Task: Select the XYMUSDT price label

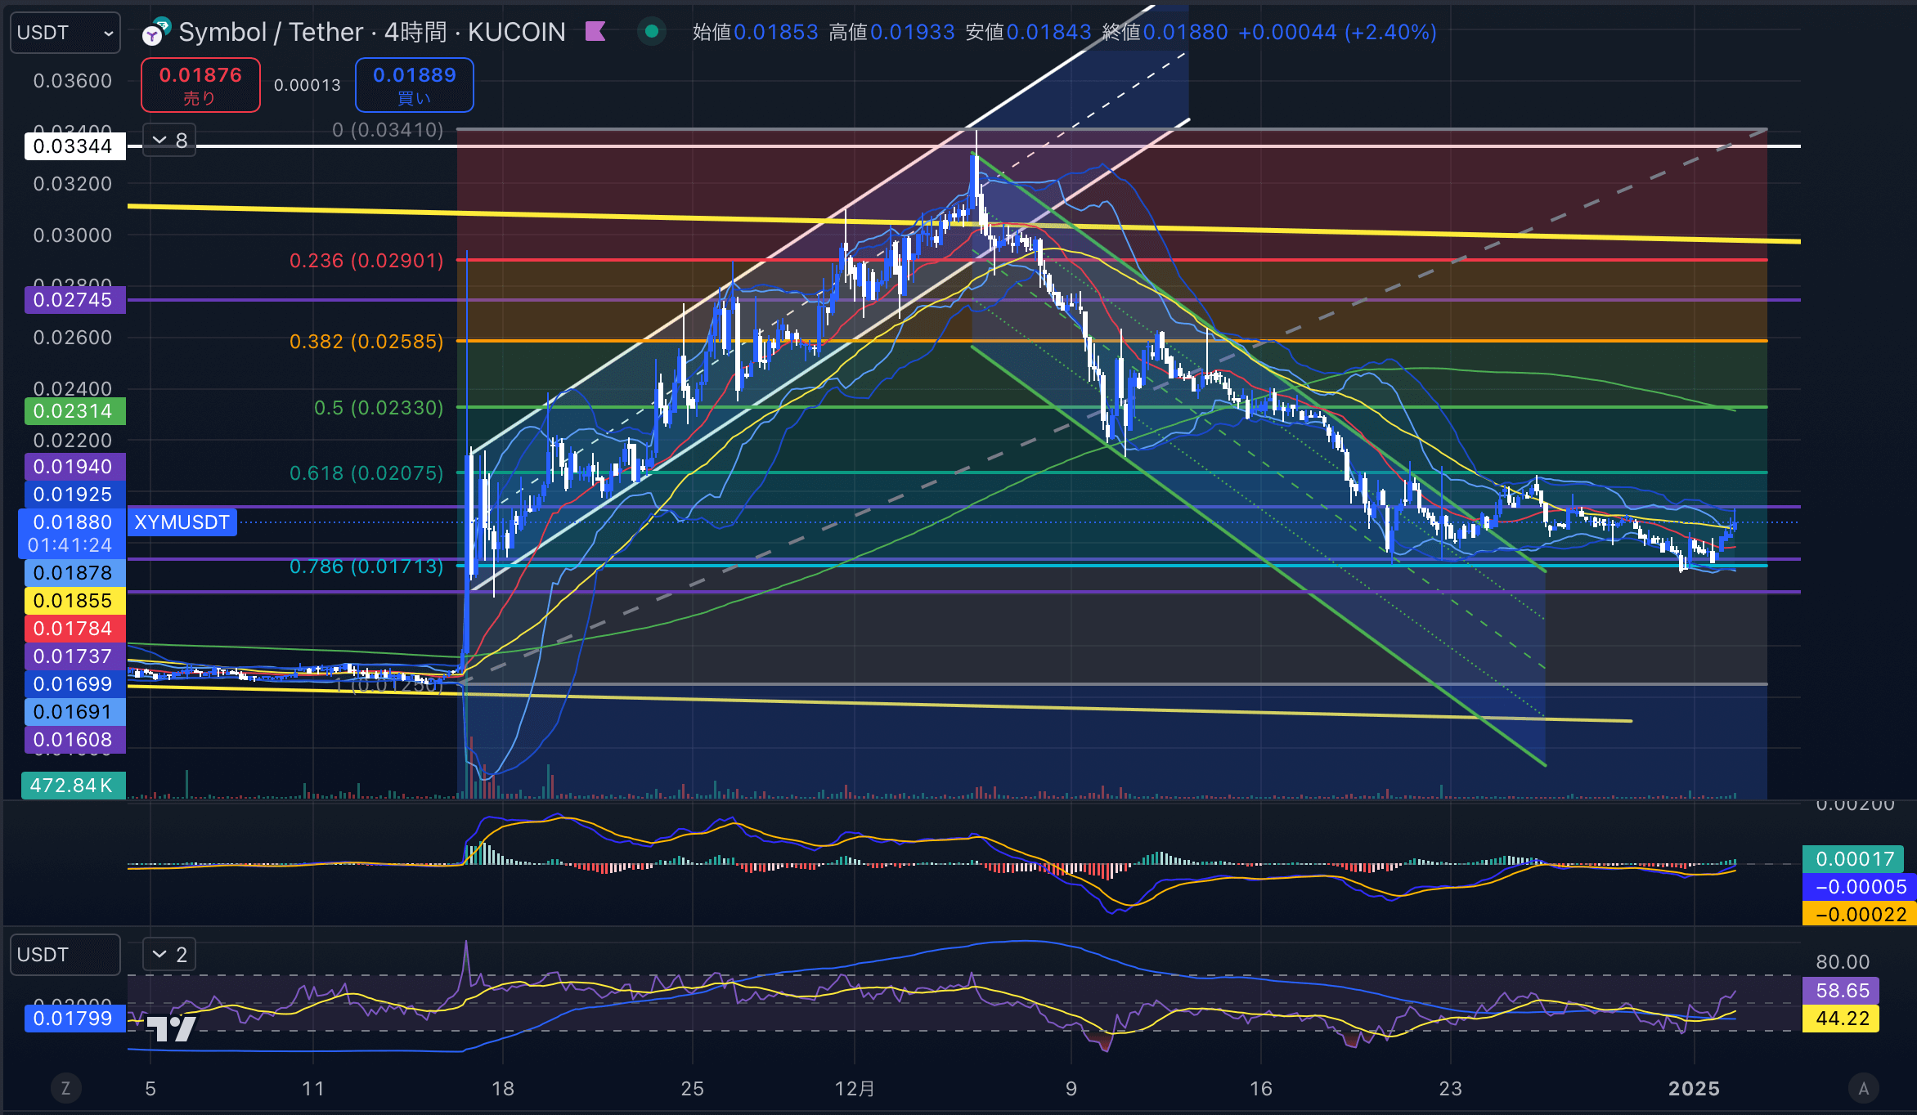Action: coord(182,522)
